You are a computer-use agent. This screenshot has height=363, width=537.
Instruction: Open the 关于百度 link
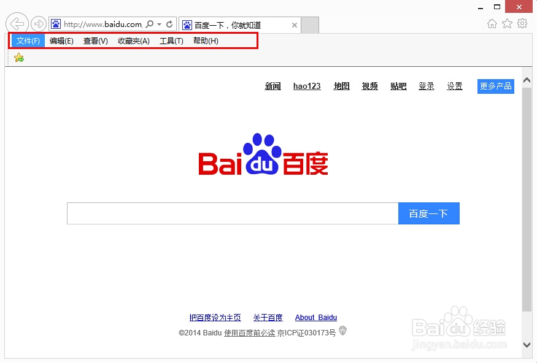pyautogui.click(x=268, y=318)
